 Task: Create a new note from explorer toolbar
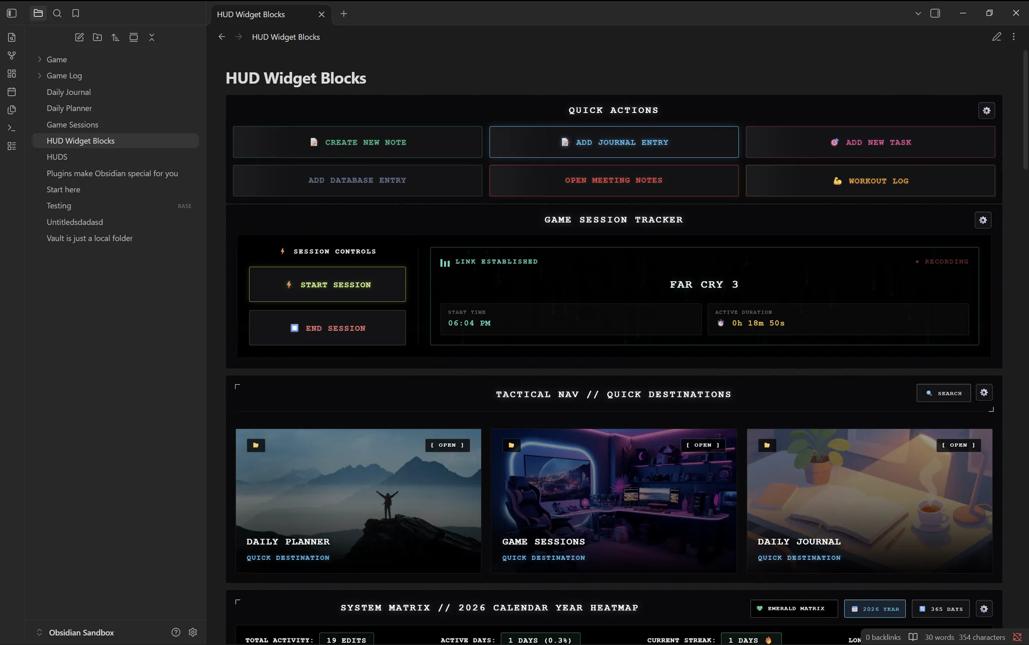coord(79,37)
